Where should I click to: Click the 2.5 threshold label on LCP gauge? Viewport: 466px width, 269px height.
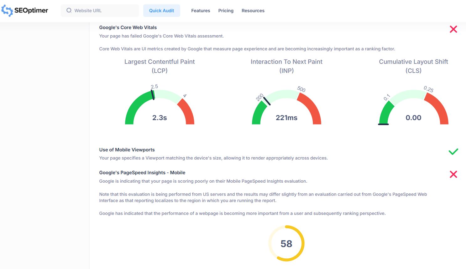click(154, 87)
